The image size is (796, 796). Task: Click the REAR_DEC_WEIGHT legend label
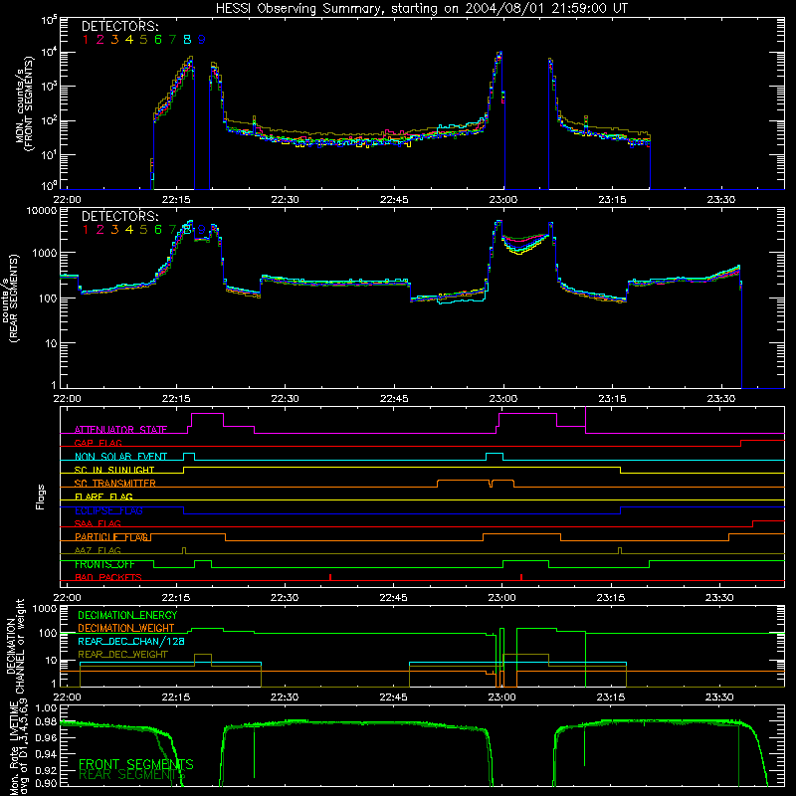click(x=122, y=655)
